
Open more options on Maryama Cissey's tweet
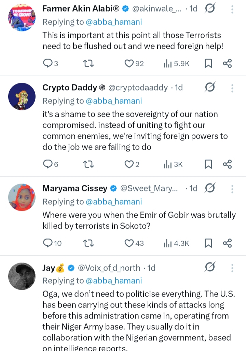point(232,189)
